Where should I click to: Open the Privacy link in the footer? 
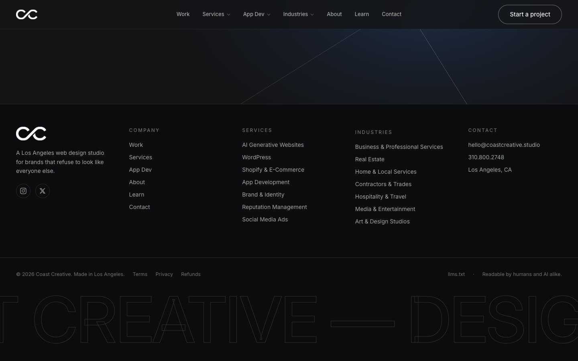coord(164,274)
